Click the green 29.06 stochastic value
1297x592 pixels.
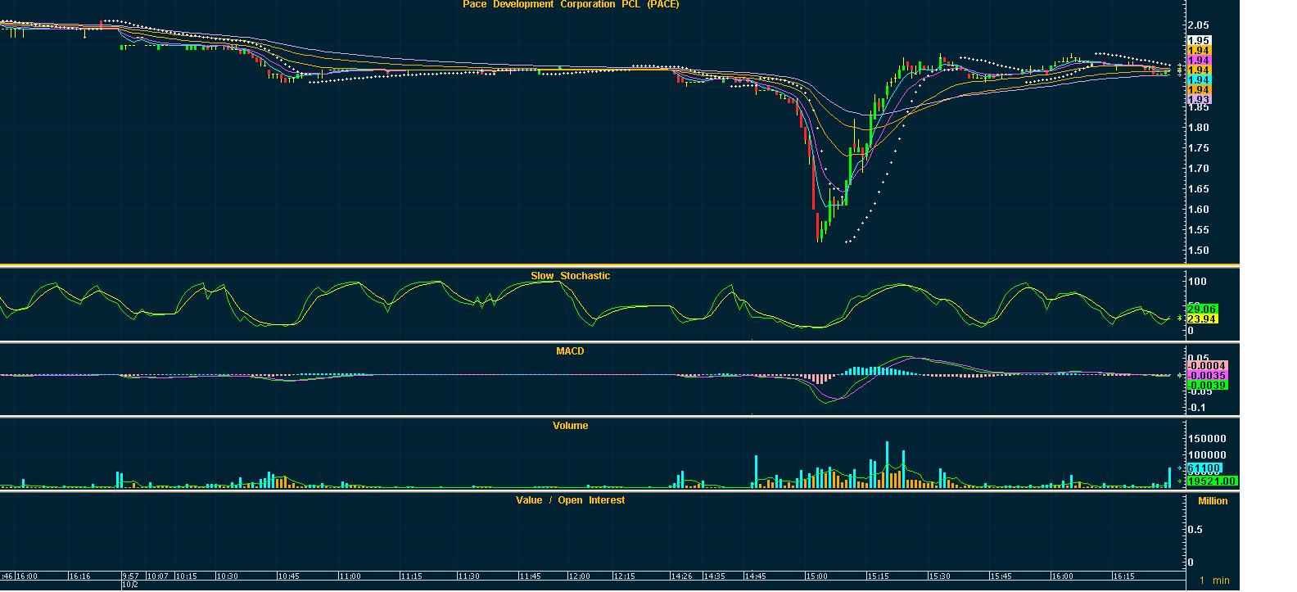coord(1202,309)
